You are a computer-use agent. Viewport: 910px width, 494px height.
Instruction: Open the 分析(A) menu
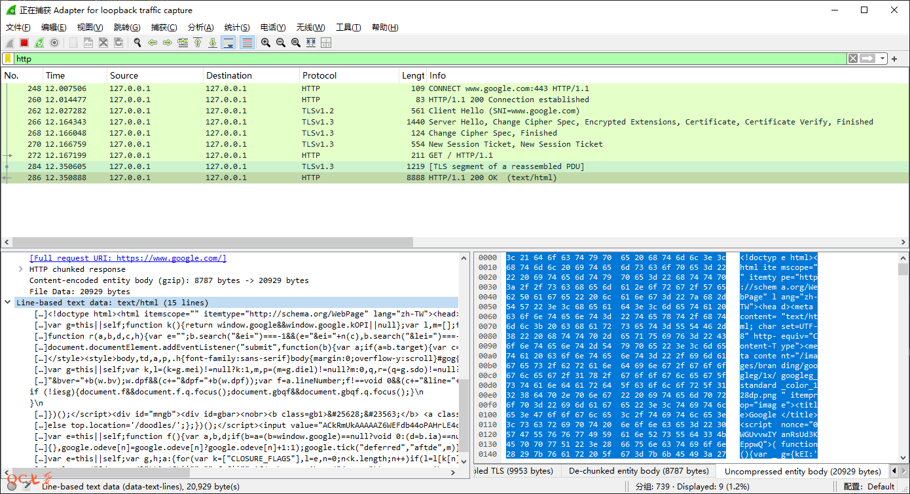[x=200, y=28]
